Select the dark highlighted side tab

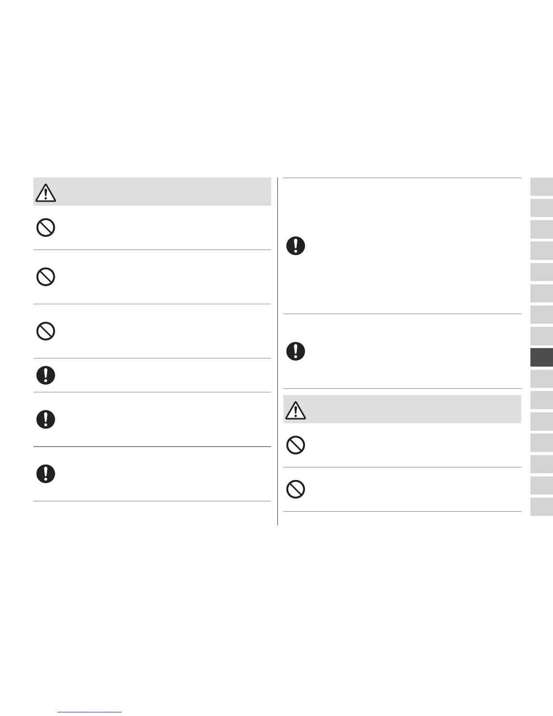click(x=541, y=358)
